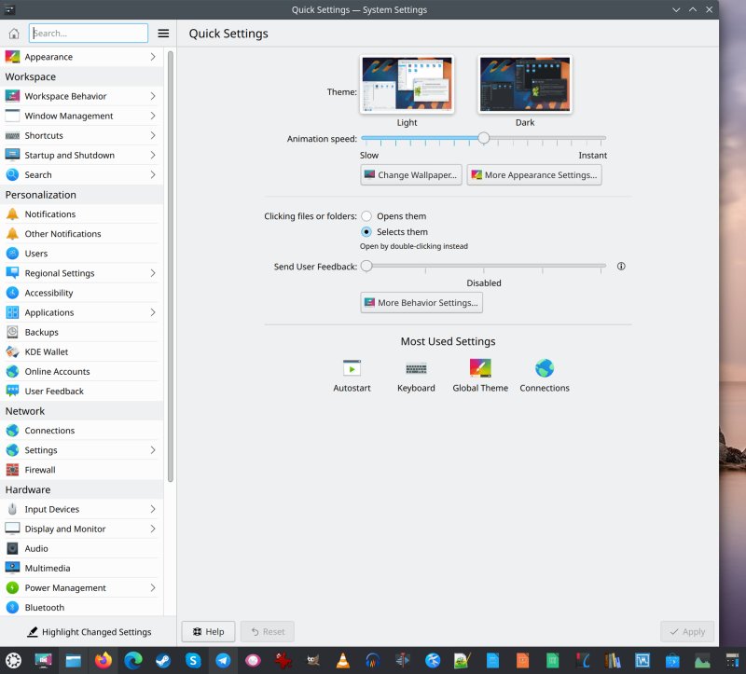Image resolution: width=746 pixels, height=674 pixels.
Task: Click the sidebar search field
Action: [89, 33]
